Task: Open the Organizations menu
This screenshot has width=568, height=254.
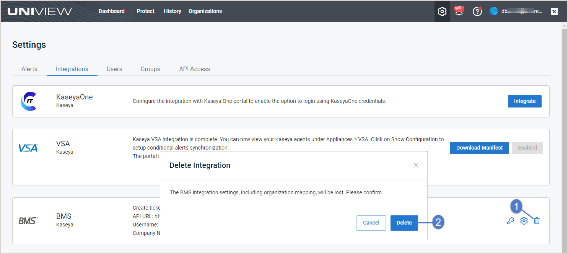Action: tap(205, 11)
